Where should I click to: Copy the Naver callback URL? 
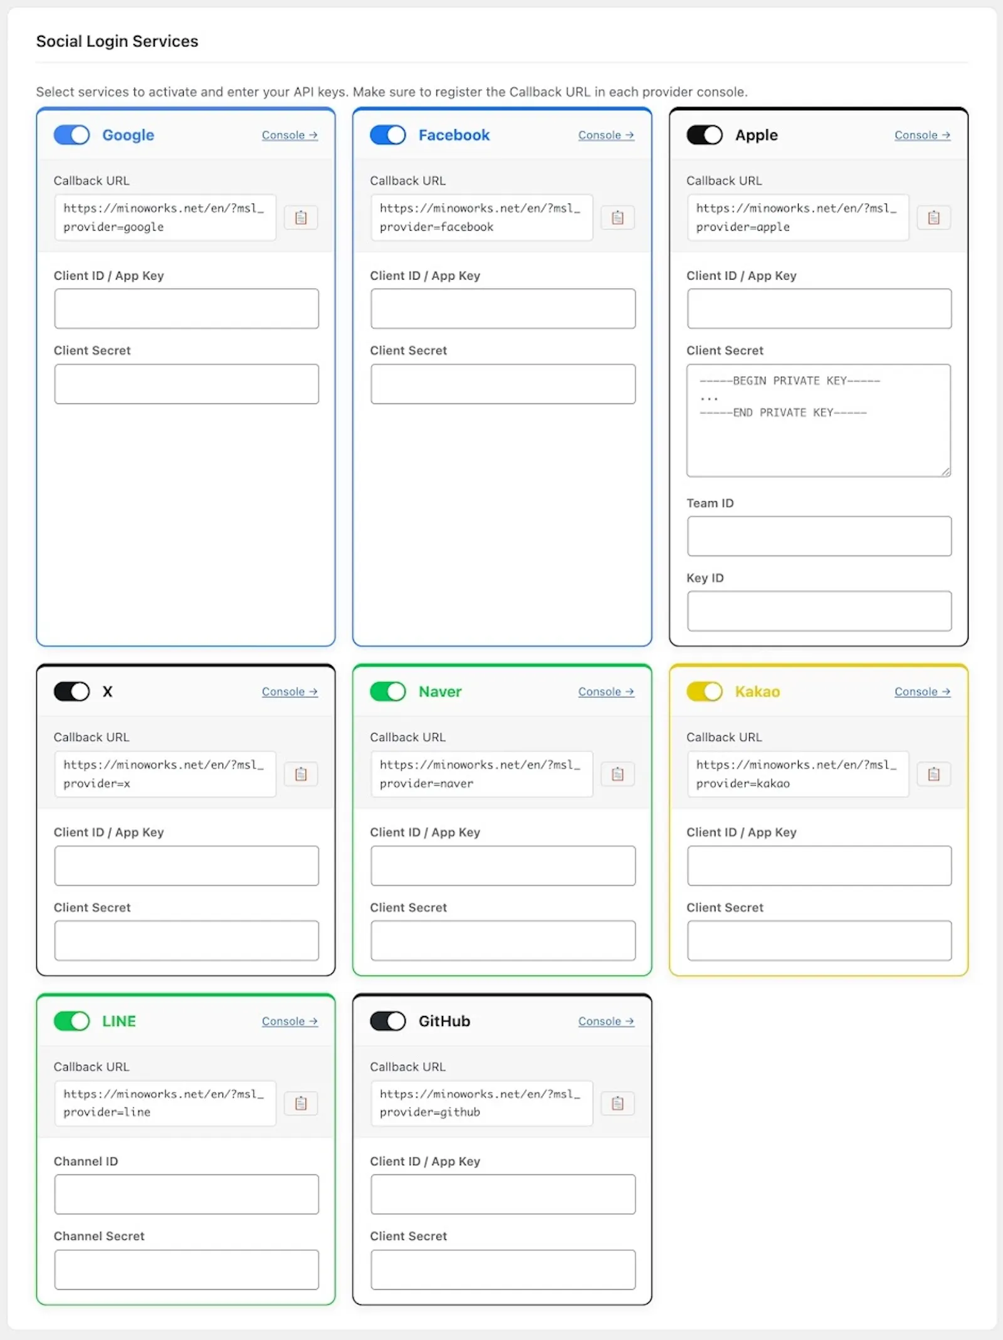(x=617, y=774)
